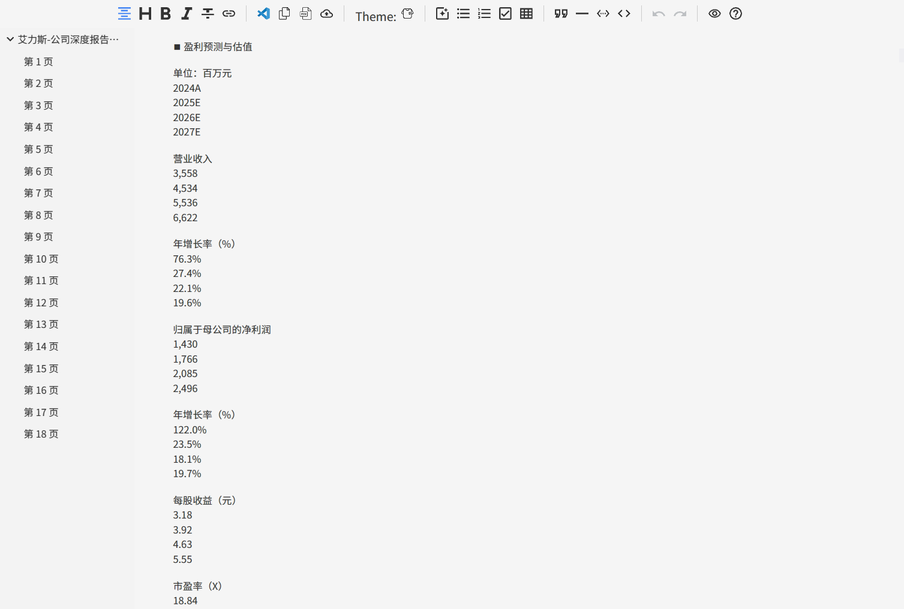Jump to 第 12 页 in outline

coord(41,303)
